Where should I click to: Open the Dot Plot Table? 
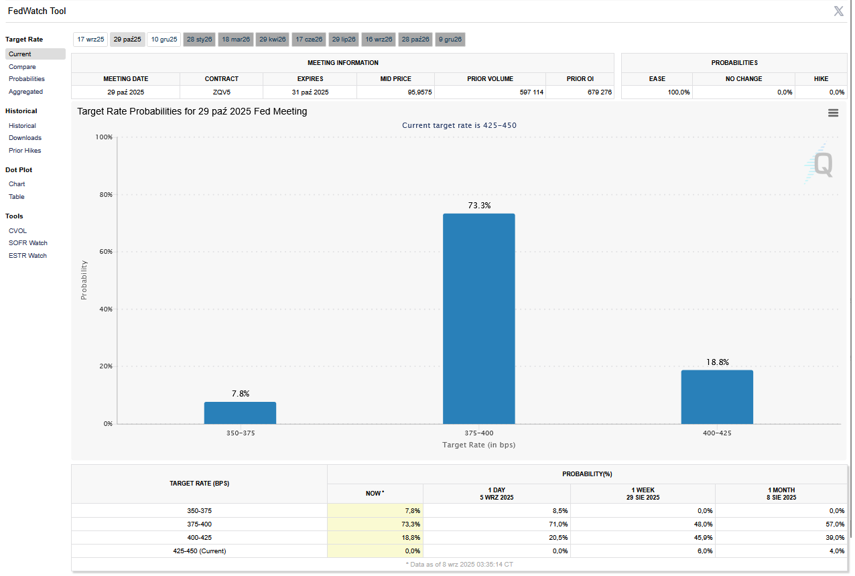click(x=17, y=197)
